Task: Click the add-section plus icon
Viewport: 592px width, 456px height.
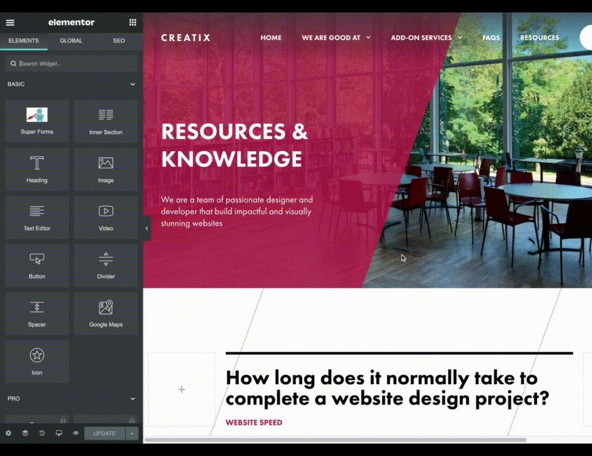Action: point(182,389)
